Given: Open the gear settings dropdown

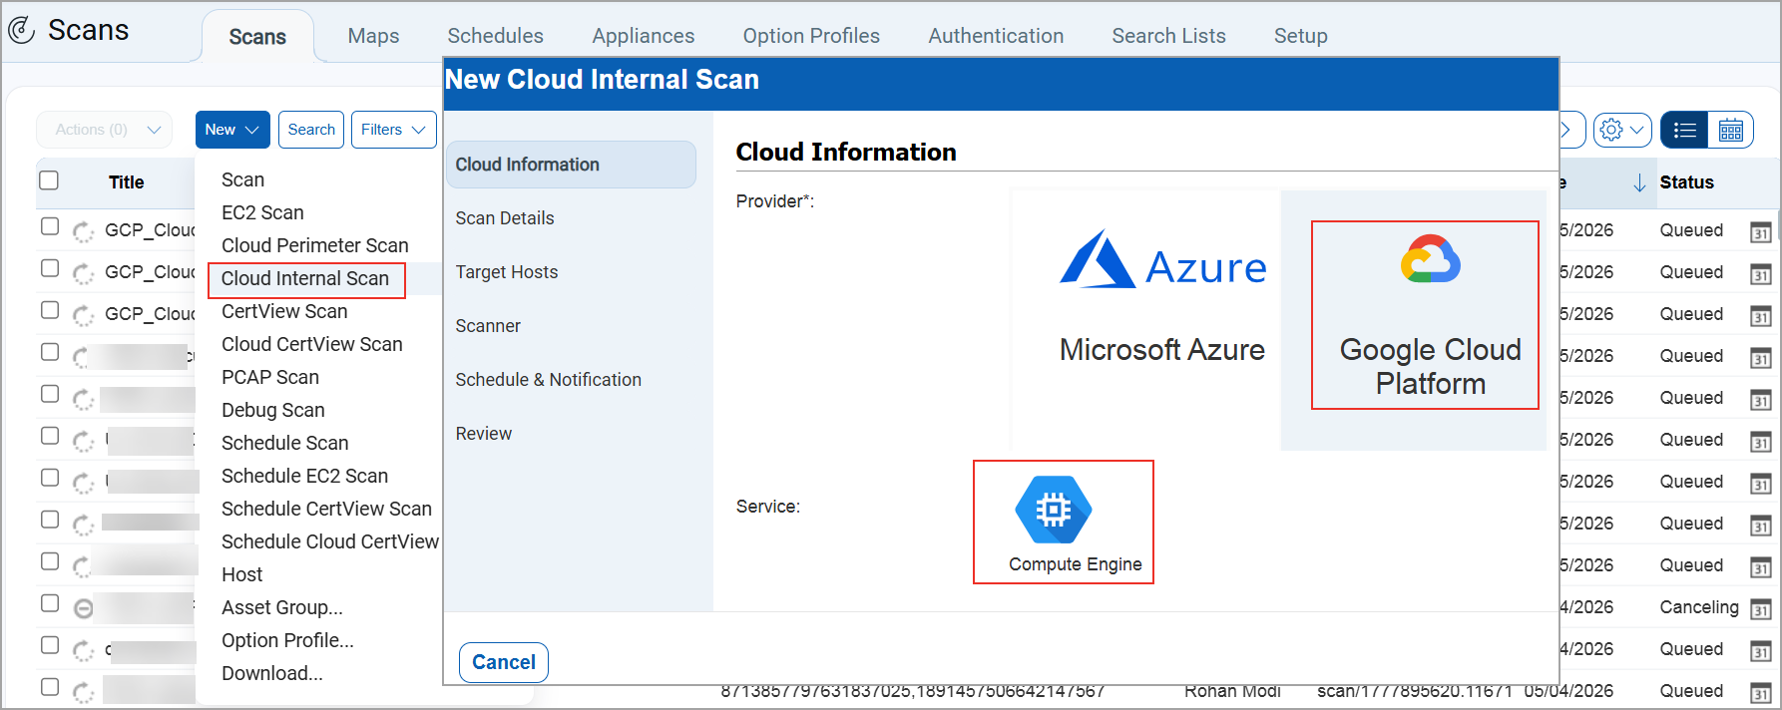Looking at the screenshot, I should (1622, 131).
